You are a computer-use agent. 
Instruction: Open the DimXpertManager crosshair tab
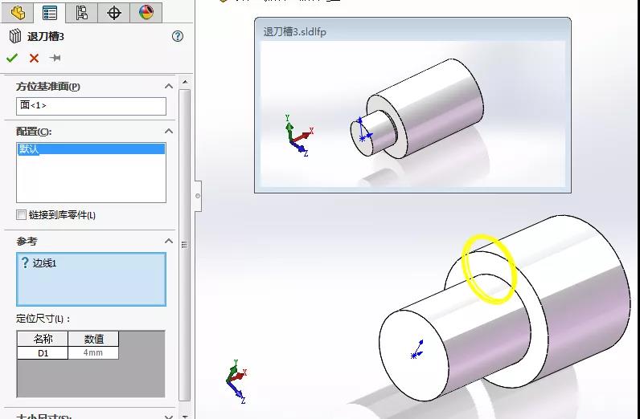[114, 12]
